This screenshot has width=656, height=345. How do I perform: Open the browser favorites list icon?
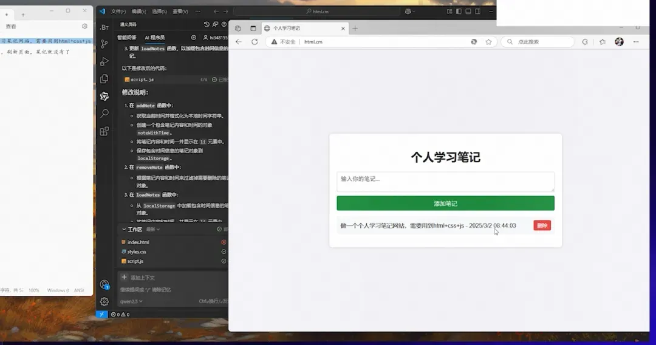[603, 42]
